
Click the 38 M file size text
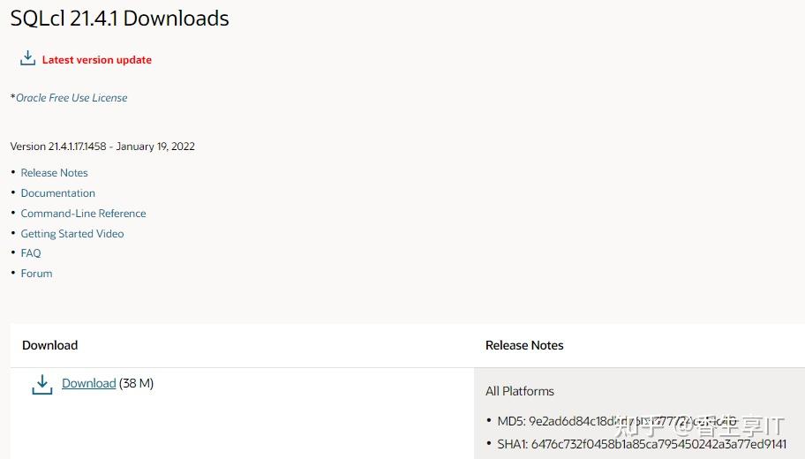pos(137,383)
